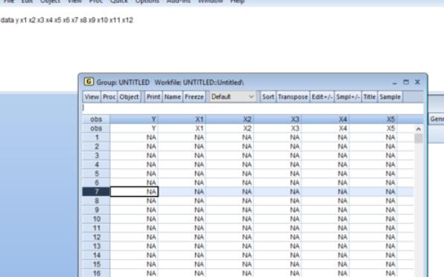The image size is (444, 277).
Task: Click the Object button in group toolbar
Action: (129, 97)
